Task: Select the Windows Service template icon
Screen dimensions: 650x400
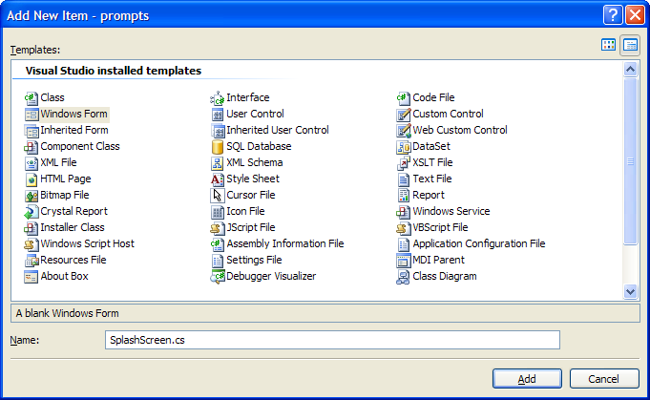Action: click(x=403, y=212)
